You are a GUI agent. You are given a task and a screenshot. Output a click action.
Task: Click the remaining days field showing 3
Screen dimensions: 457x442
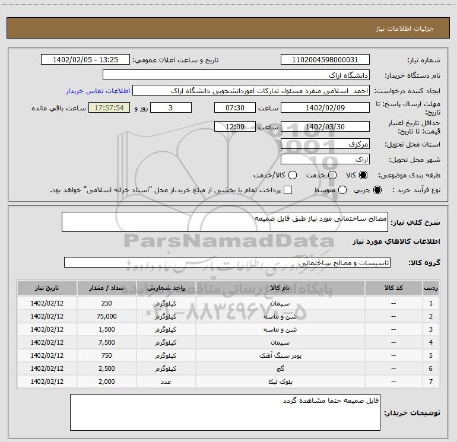(x=171, y=107)
